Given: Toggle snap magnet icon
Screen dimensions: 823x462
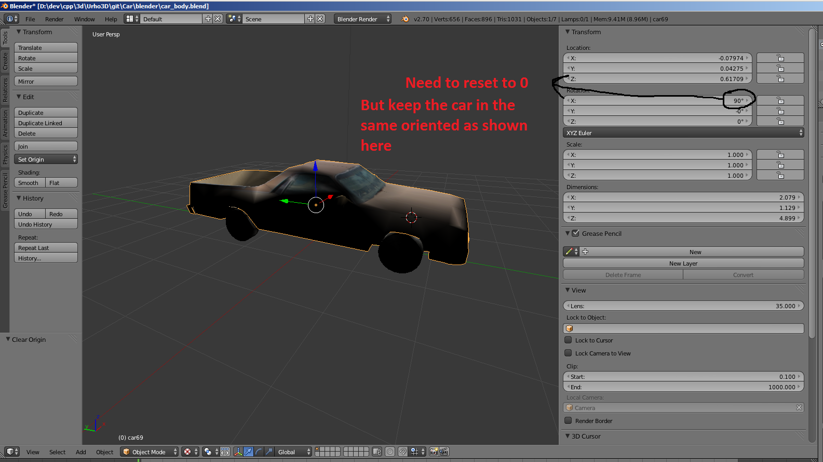Looking at the screenshot, I should pos(402,452).
